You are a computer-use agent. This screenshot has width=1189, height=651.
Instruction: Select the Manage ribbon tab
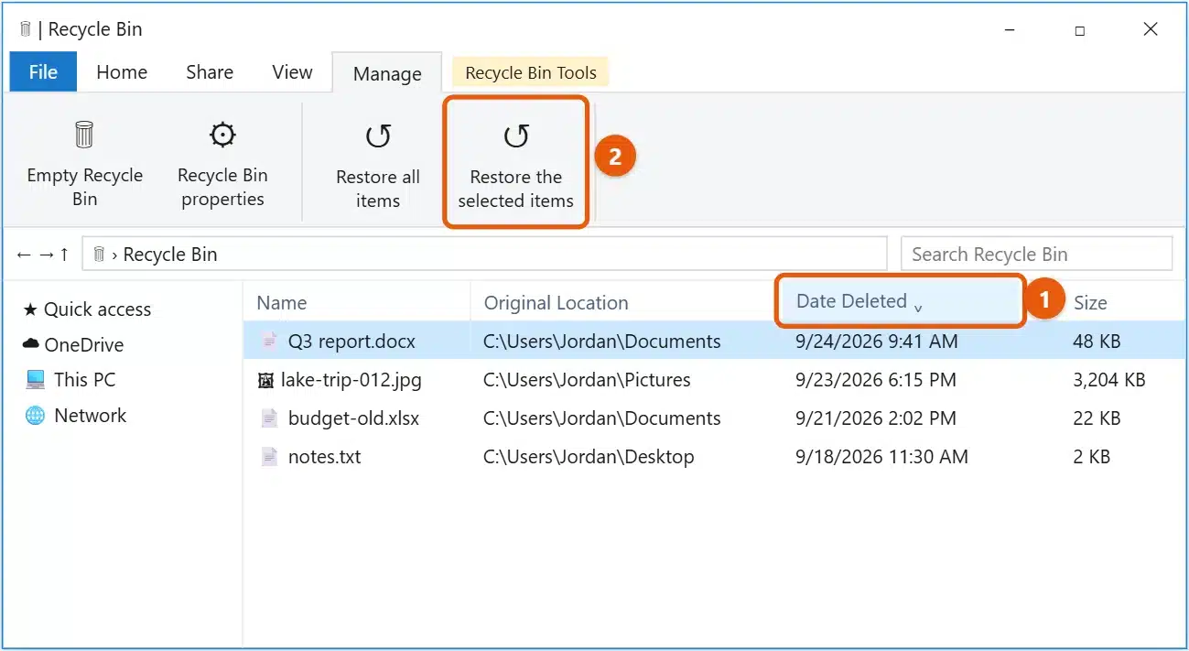387,73
